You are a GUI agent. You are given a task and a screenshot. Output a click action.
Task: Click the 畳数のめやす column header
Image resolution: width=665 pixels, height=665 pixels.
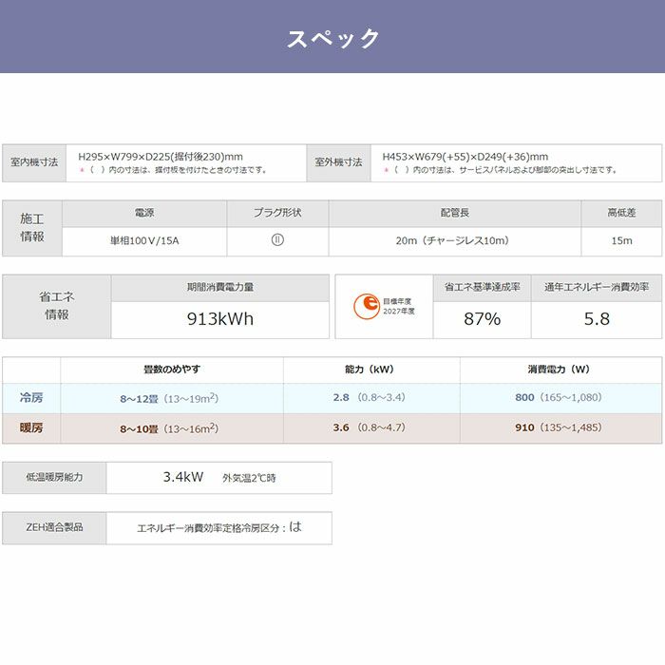click(x=172, y=369)
